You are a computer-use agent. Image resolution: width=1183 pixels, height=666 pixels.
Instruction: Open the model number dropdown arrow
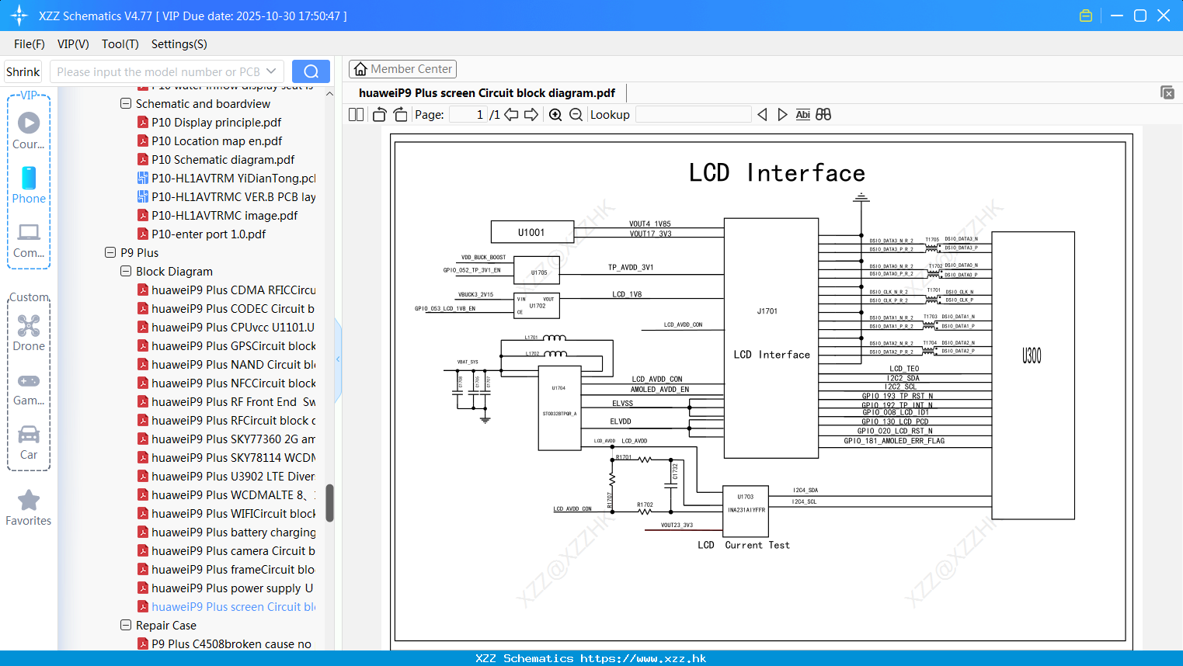pyautogui.click(x=271, y=71)
